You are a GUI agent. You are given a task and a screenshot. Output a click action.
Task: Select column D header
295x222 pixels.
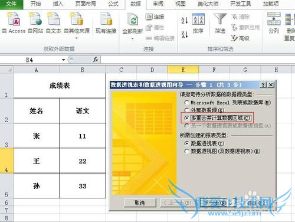tap(152, 70)
